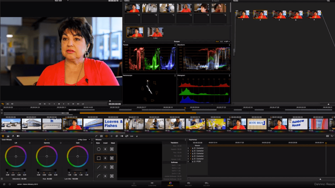
Task: Toggle Invert for the linear window
Action: point(105,158)
